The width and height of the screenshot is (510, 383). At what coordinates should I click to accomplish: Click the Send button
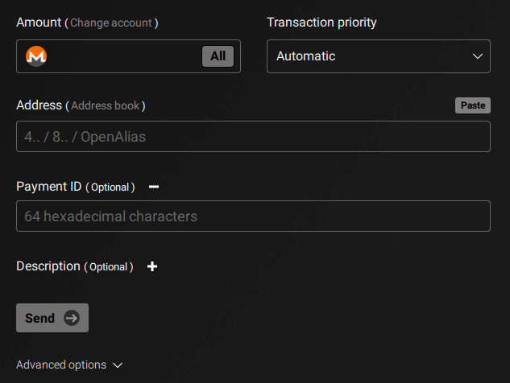[52, 318]
